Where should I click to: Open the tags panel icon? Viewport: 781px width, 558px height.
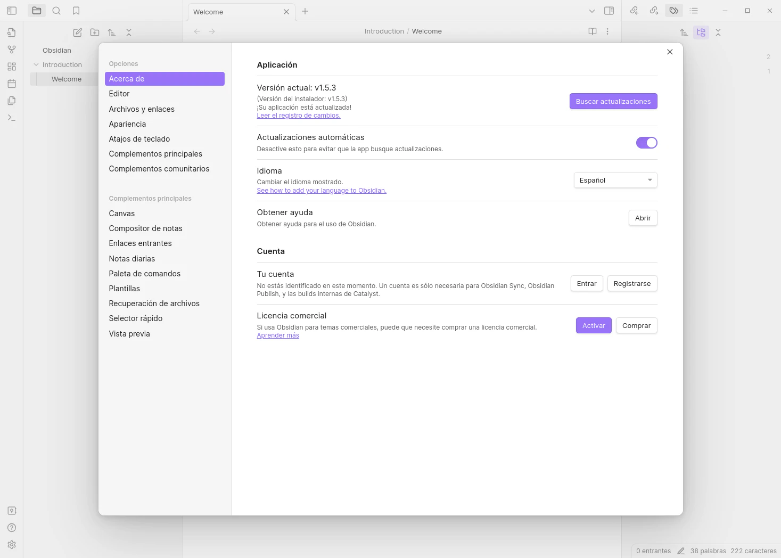point(674,11)
